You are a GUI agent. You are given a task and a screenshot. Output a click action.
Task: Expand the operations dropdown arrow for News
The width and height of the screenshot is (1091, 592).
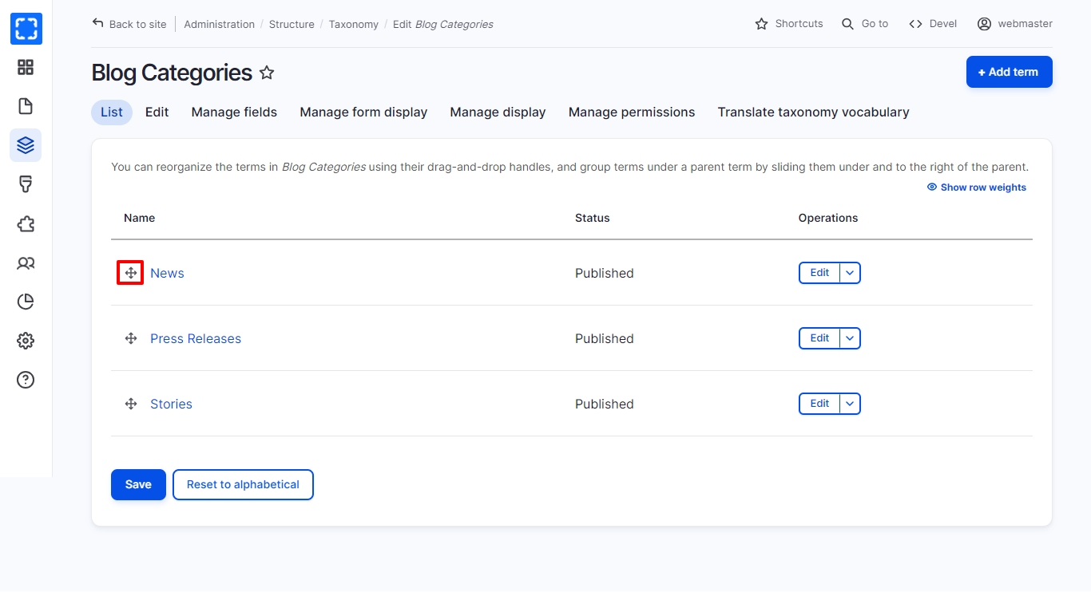coord(850,273)
